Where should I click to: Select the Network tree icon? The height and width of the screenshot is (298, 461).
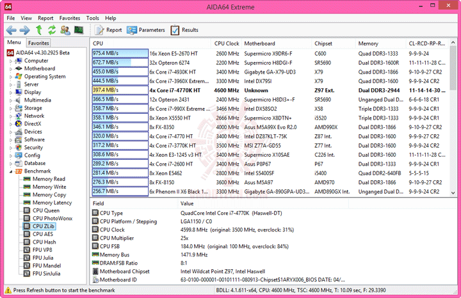tap(19, 116)
